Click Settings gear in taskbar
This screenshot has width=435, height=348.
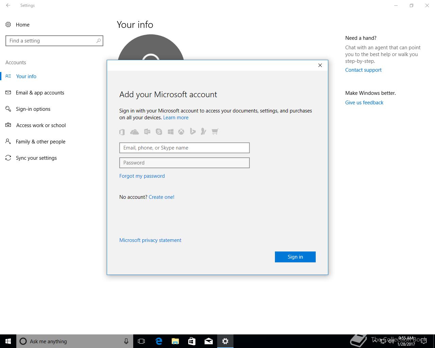point(225,341)
